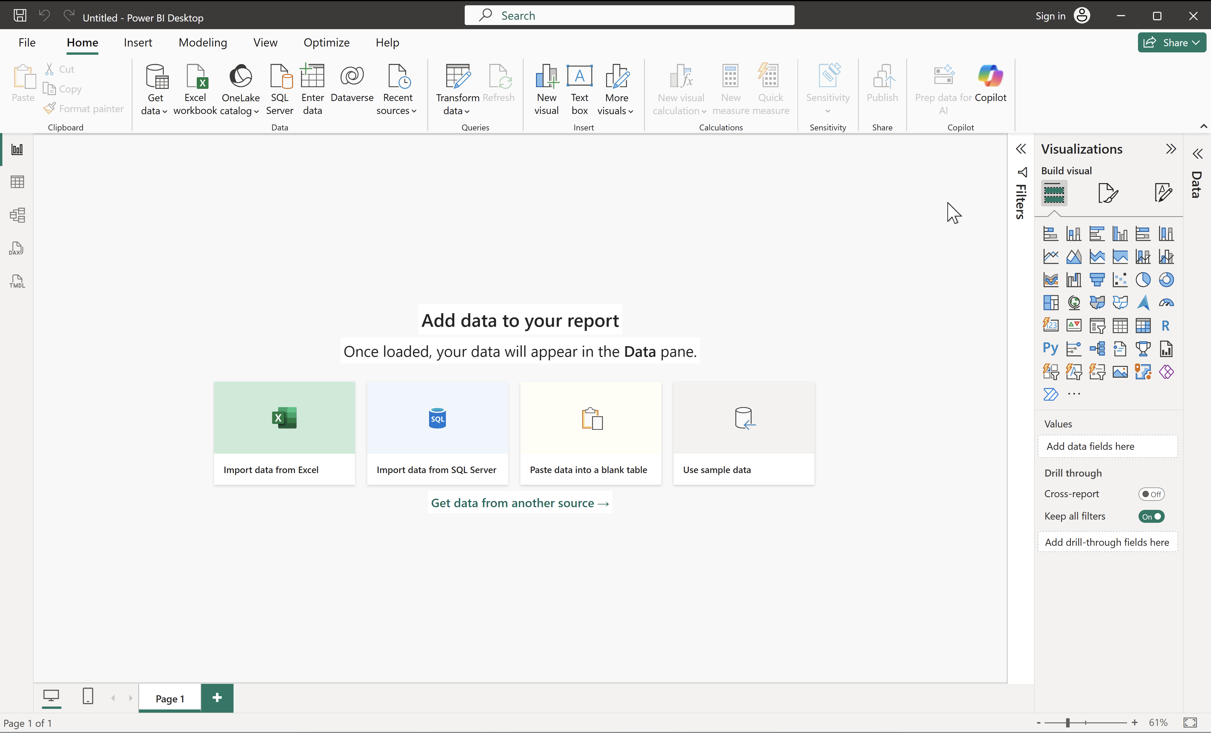Open the Insert ribbon tab
This screenshot has height=733, width=1211.
pos(138,43)
